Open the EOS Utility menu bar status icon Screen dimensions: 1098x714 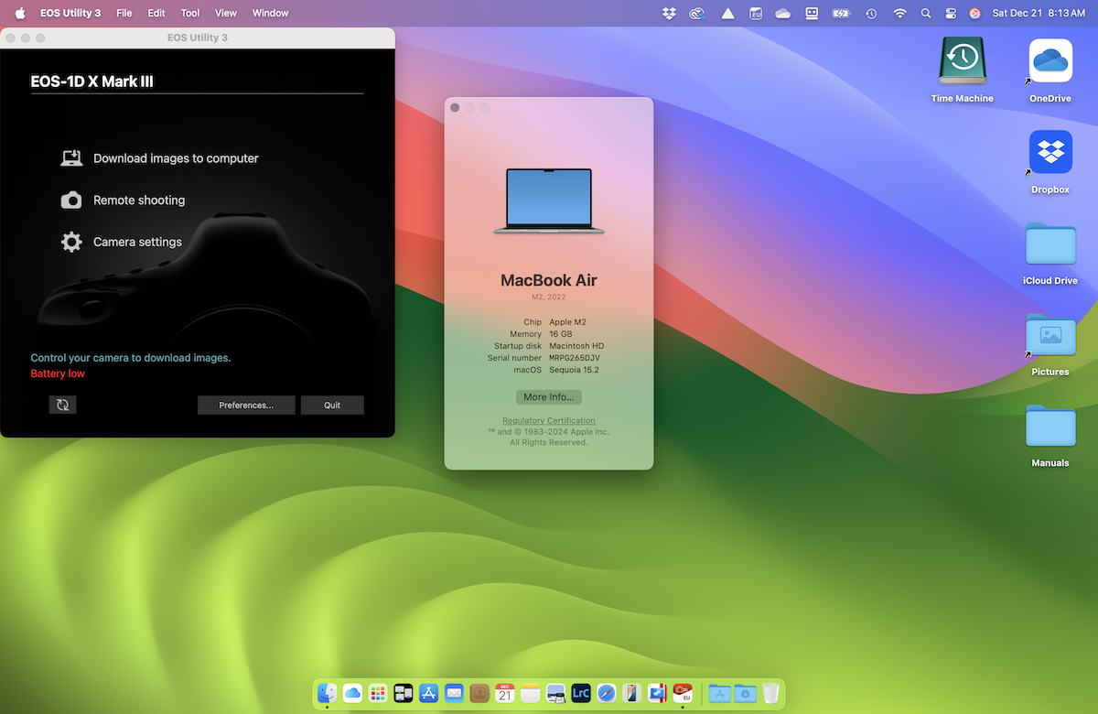(x=756, y=13)
